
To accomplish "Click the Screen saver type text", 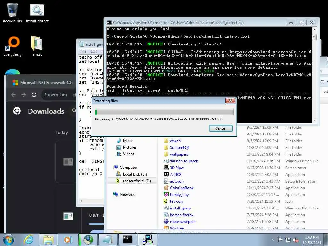I will (x=296, y=168).
